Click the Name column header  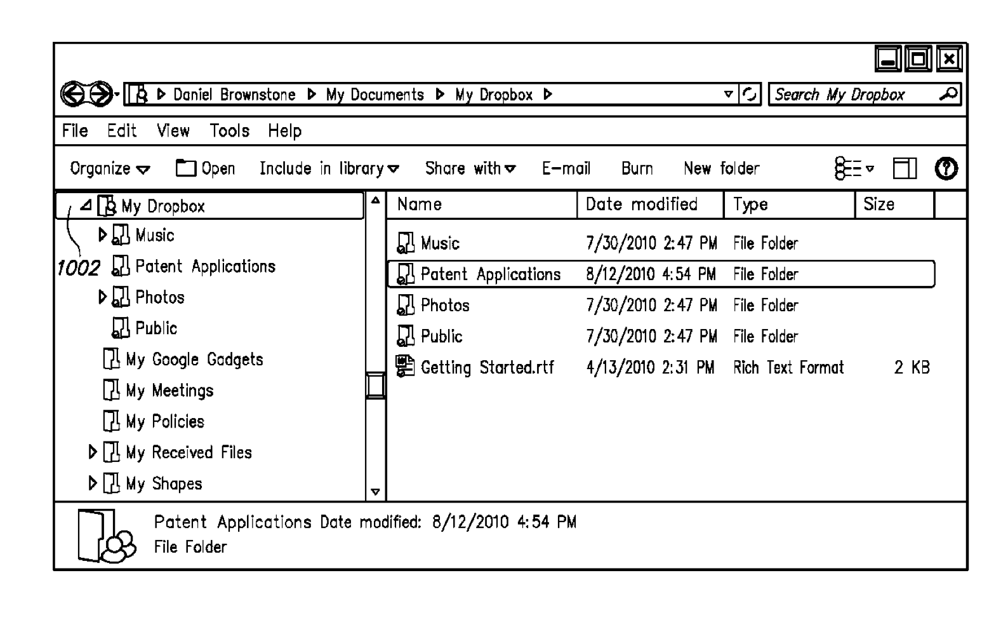pos(482,205)
